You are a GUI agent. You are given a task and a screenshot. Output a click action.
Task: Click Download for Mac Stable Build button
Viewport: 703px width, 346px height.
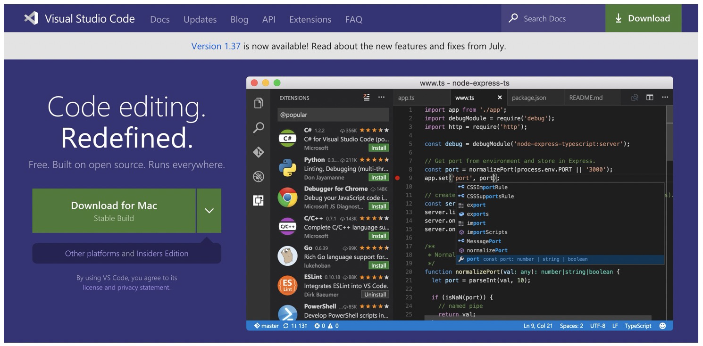point(114,211)
